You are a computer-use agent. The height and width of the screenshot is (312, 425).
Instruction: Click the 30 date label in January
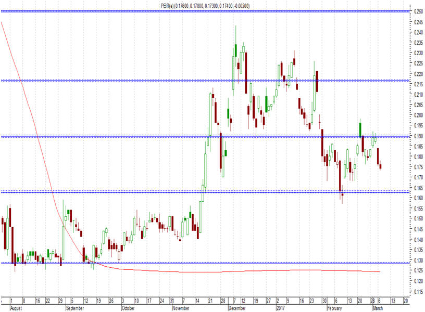324,301
